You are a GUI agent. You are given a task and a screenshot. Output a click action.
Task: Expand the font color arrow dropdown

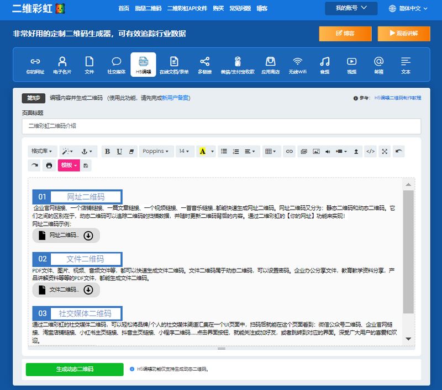click(213, 151)
